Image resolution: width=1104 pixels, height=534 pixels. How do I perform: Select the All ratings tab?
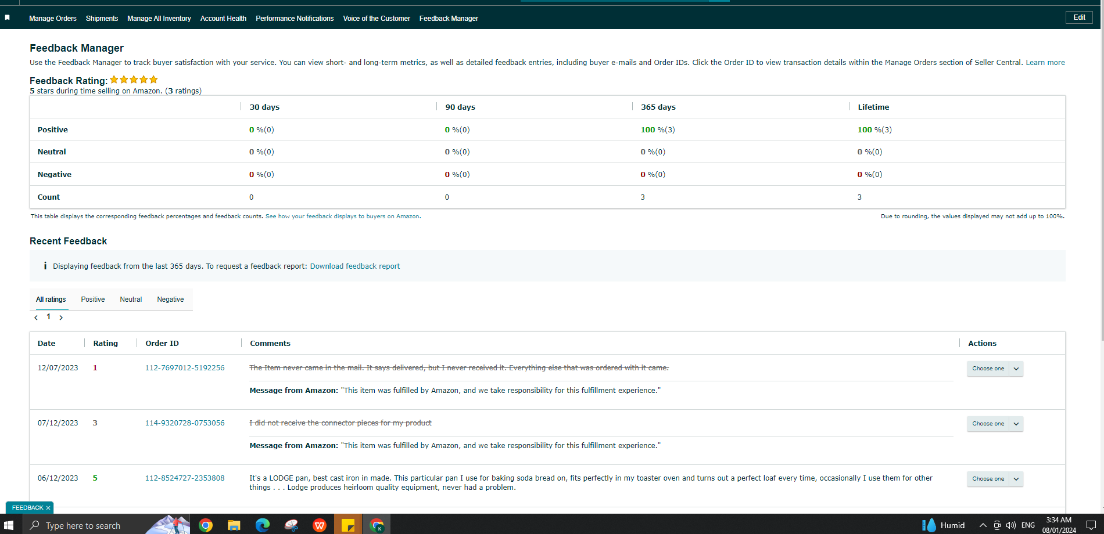(x=51, y=300)
